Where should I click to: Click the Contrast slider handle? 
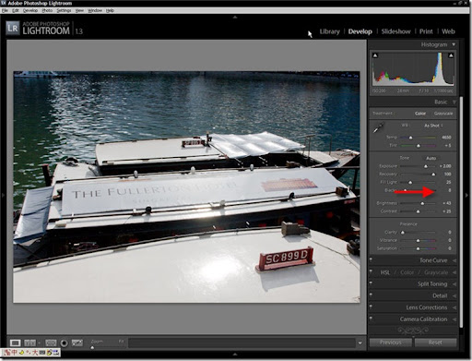click(418, 211)
